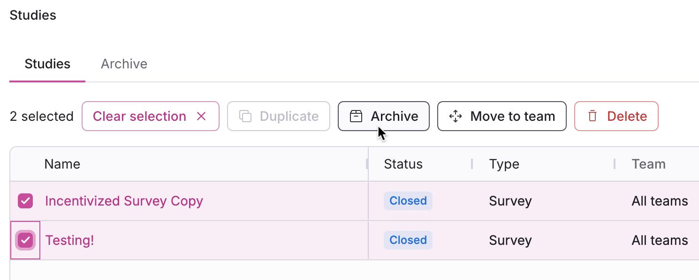The height and width of the screenshot is (280, 699).
Task: Click the Closed badge for Testing!
Action: (408, 240)
